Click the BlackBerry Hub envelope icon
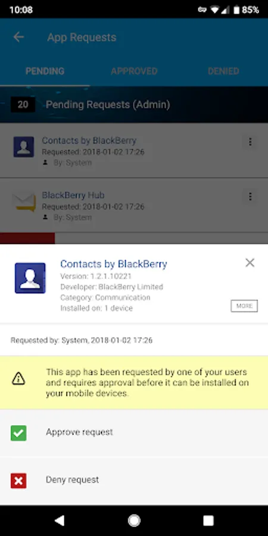Screen dimensions: 268x536 (x=24, y=202)
